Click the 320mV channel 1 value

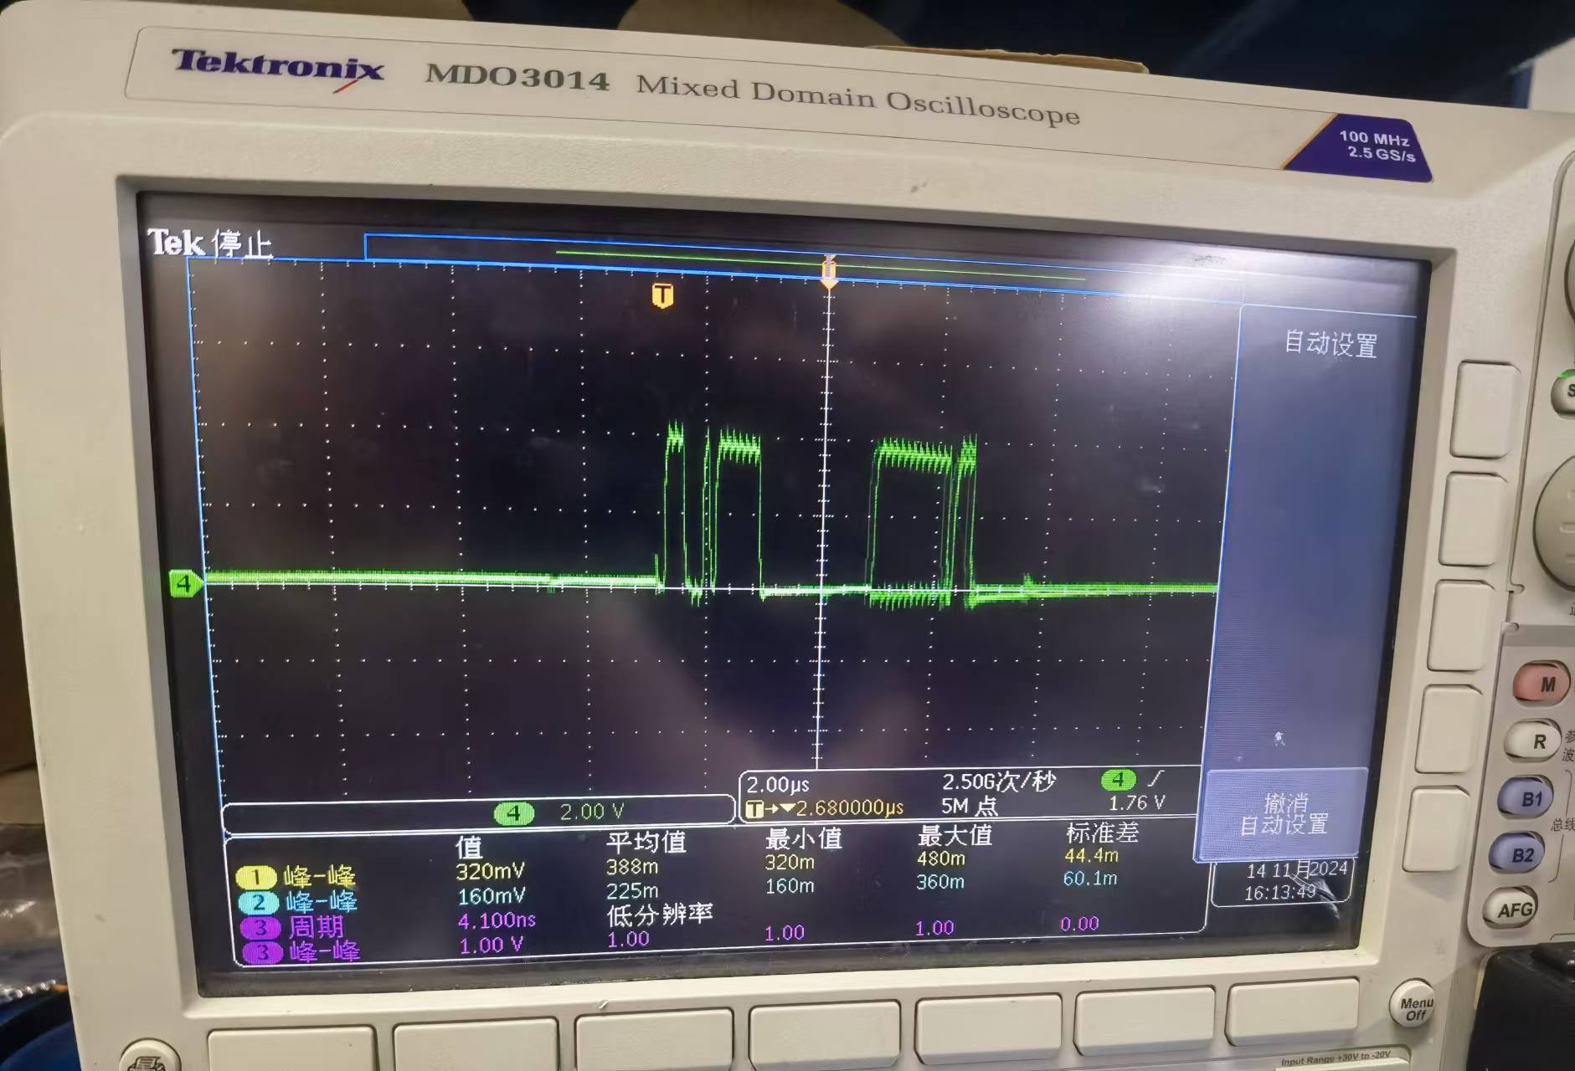pos(490,872)
